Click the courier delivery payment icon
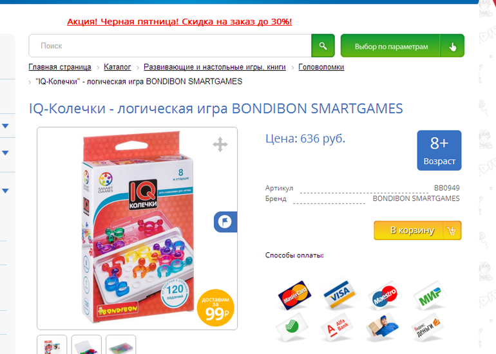The width and height of the screenshot is (496, 354). pos(383,327)
